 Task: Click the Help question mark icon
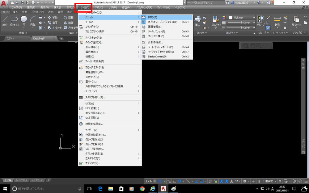[269, 2]
